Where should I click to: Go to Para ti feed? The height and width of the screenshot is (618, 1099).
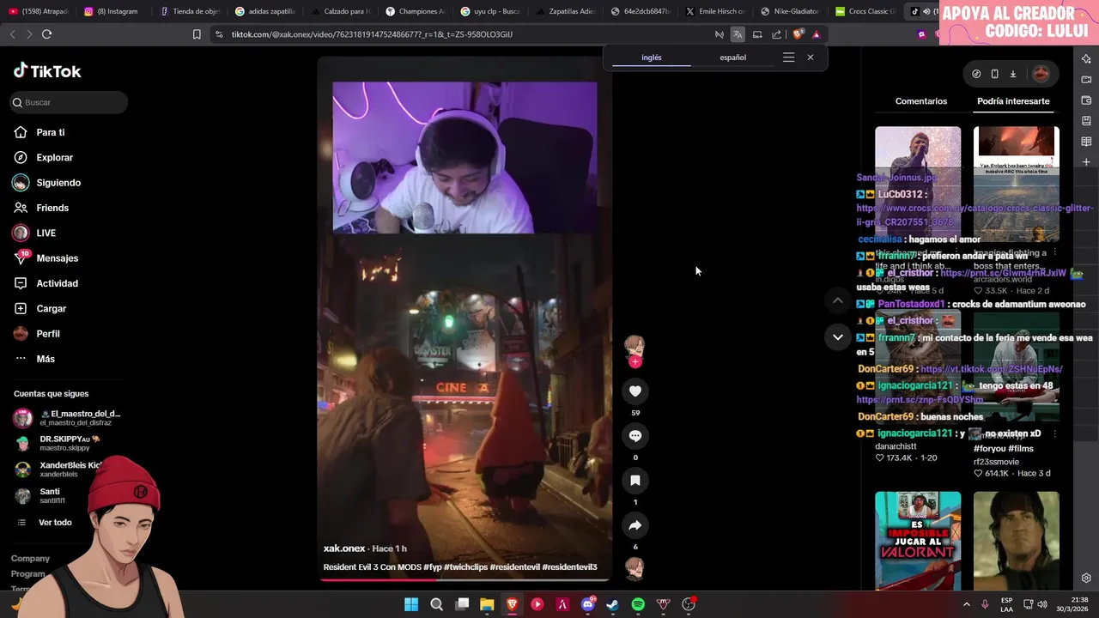pyautogui.click(x=51, y=132)
